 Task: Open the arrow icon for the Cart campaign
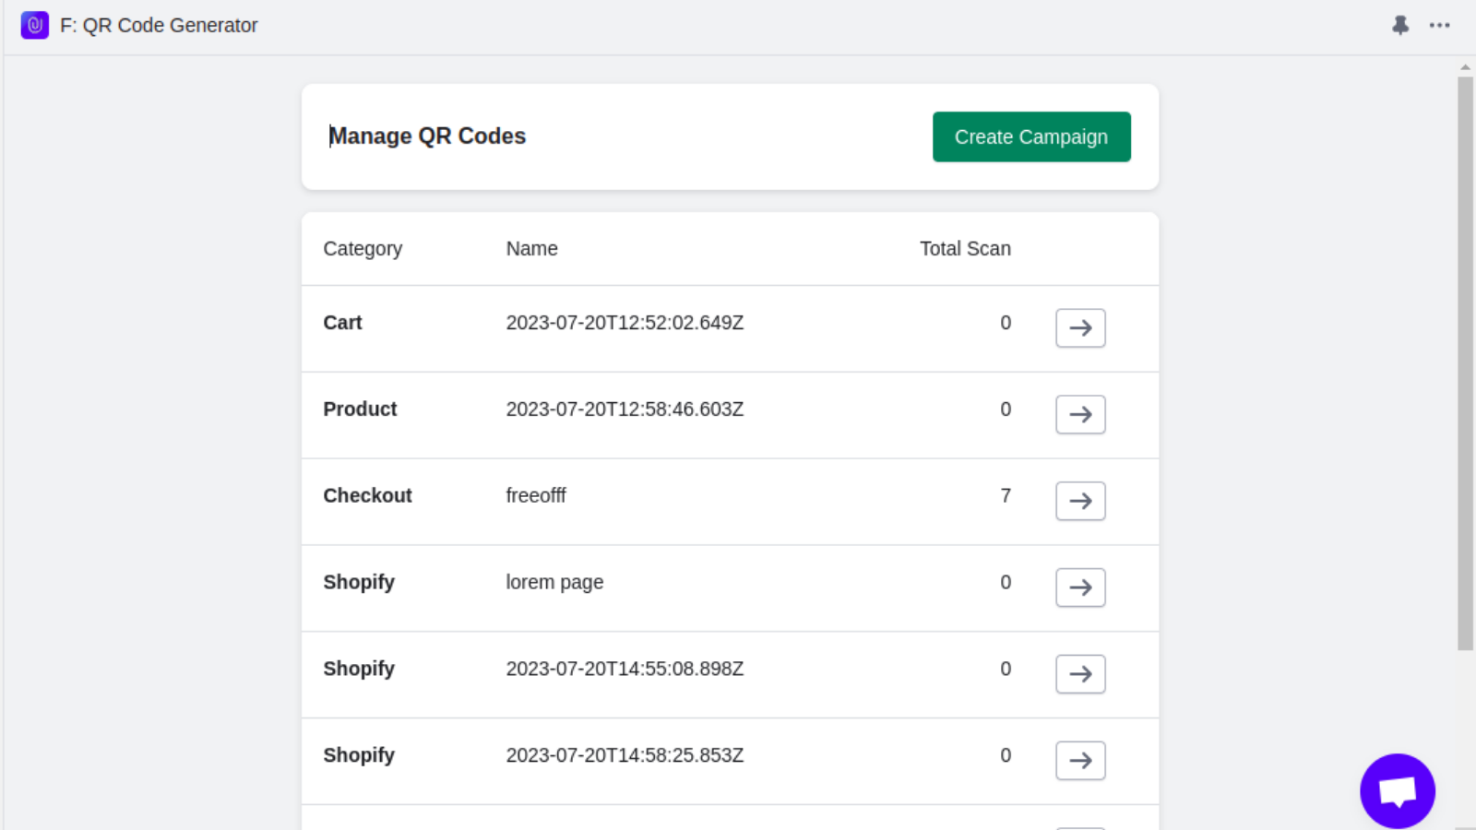pos(1080,327)
